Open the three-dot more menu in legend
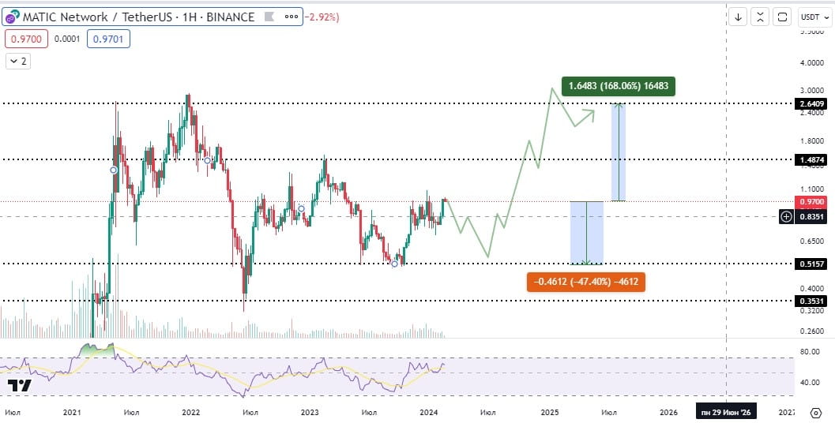This screenshot has height=423, width=835. coord(291,17)
